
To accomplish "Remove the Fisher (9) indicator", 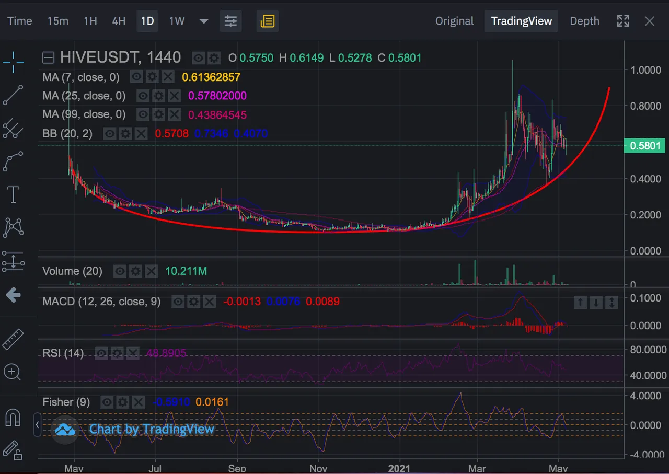I will point(138,402).
